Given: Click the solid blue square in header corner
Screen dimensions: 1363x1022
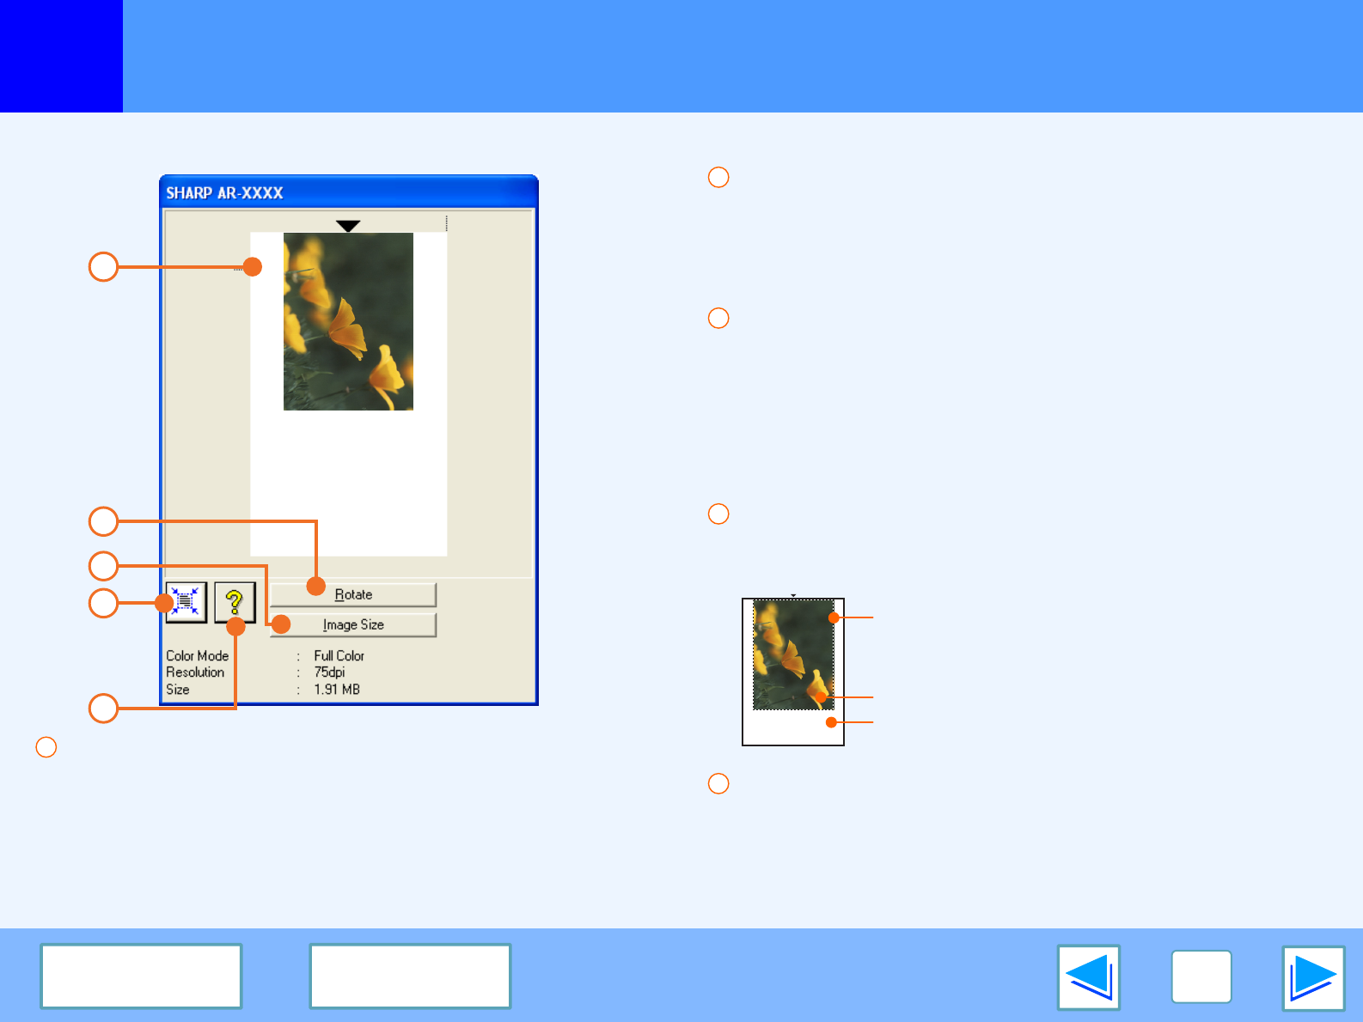Looking at the screenshot, I should coord(61,56).
